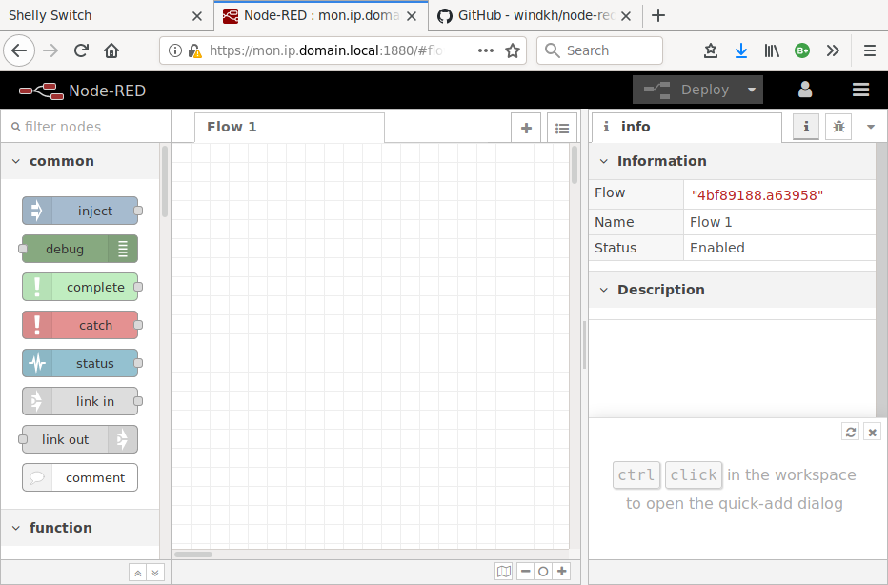Toggle the workspace navigator map
The width and height of the screenshot is (888, 585).
503,572
